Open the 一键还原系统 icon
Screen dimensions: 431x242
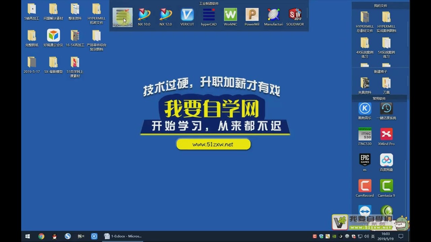click(x=386, y=111)
